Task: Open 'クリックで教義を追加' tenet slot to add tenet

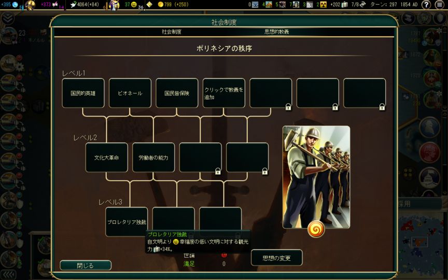Action: (x=223, y=93)
